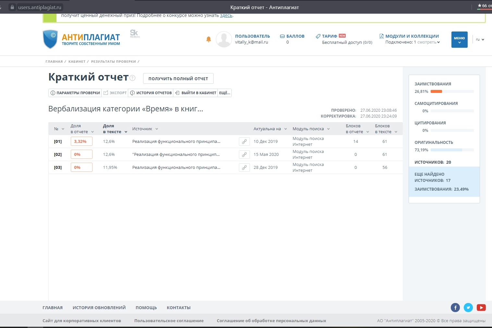Expand the ru language dropdown

tap(480, 40)
